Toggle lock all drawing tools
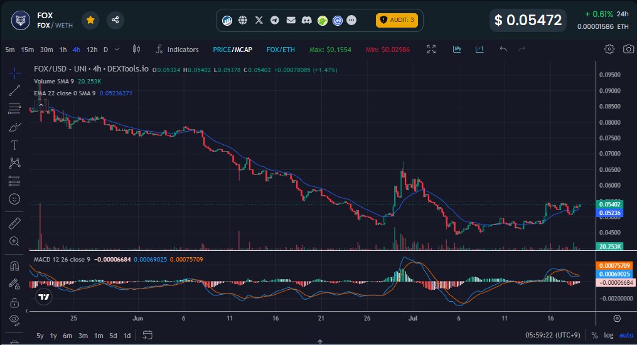The height and width of the screenshot is (345, 637). pyautogui.click(x=14, y=302)
